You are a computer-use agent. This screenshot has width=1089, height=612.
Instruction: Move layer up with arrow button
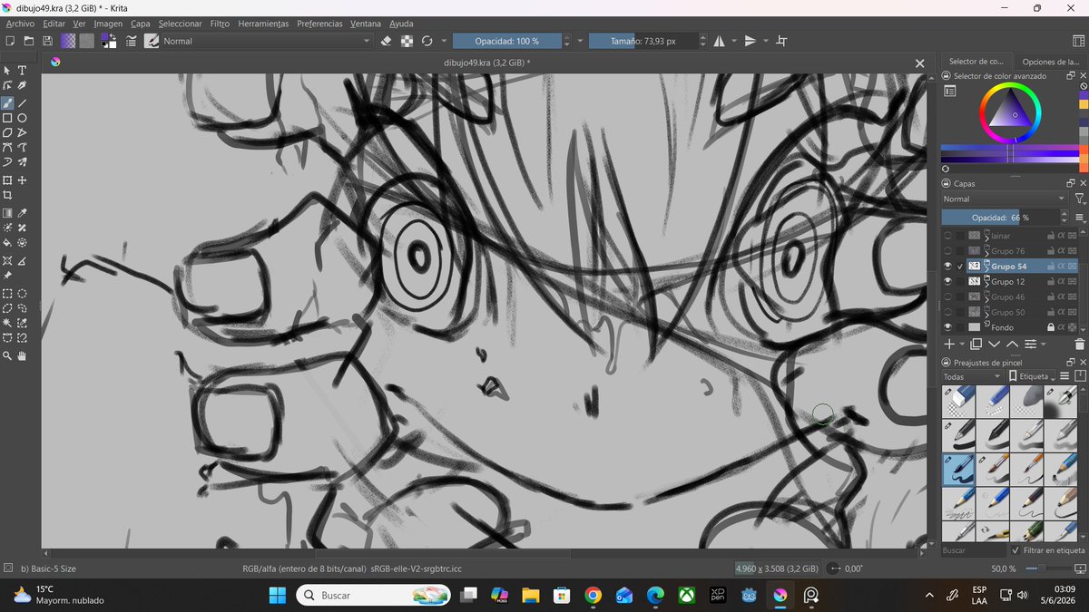pos(1012,344)
